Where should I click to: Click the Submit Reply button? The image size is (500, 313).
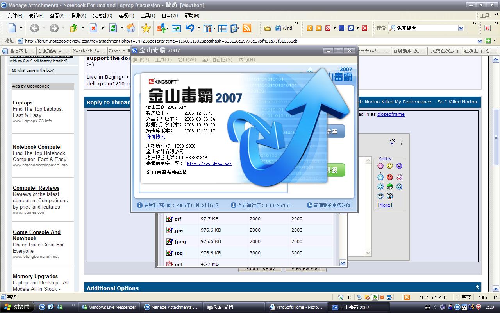click(260, 269)
